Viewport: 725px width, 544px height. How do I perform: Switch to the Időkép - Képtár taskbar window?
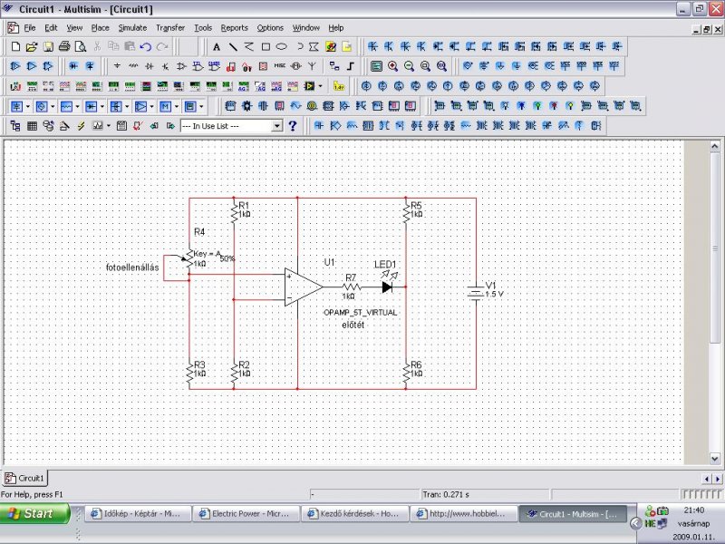coord(139,513)
